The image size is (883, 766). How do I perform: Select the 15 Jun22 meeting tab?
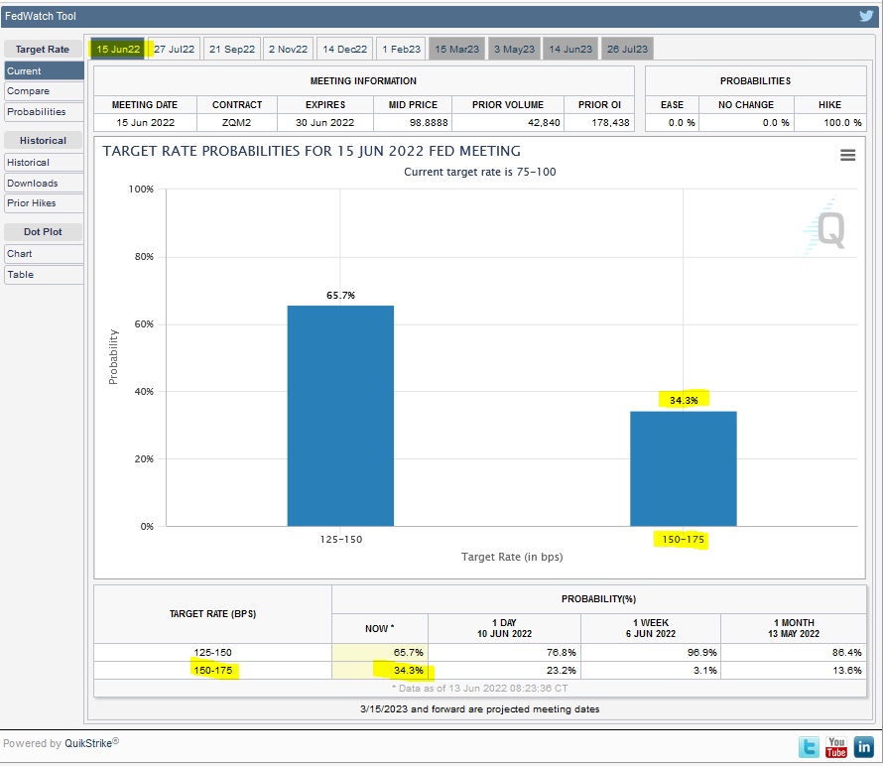[118, 49]
